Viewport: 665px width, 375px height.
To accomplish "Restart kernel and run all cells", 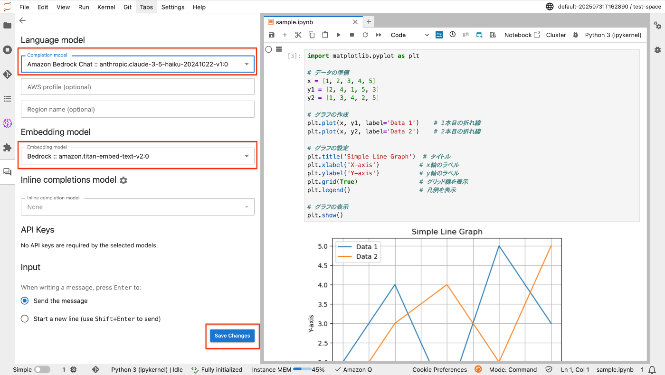I will tap(379, 35).
